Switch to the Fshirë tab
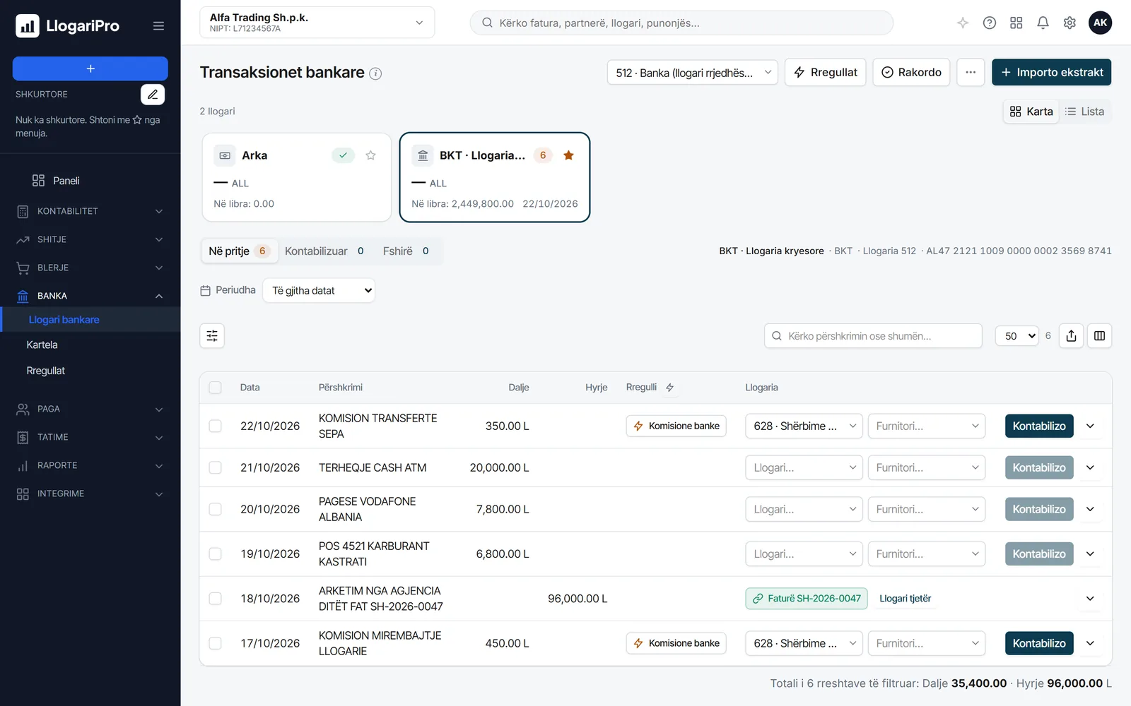The height and width of the screenshot is (706, 1131). point(406,251)
